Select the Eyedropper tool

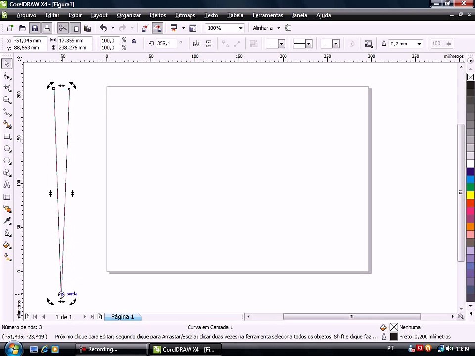[7, 221]
